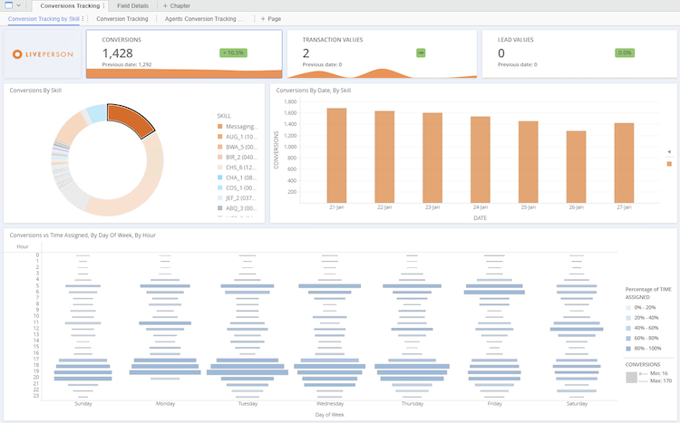Click the Saturday axis label
The height and width of the screenshot is (423, 680).
point(577,403)
